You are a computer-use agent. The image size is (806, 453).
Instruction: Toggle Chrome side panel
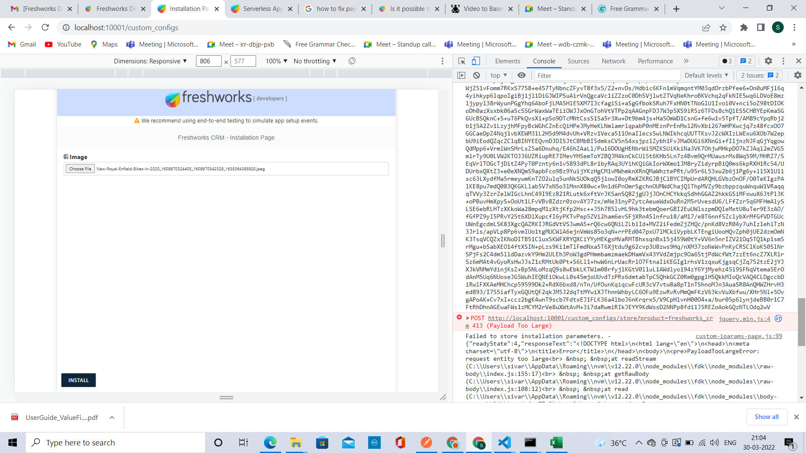761,28
